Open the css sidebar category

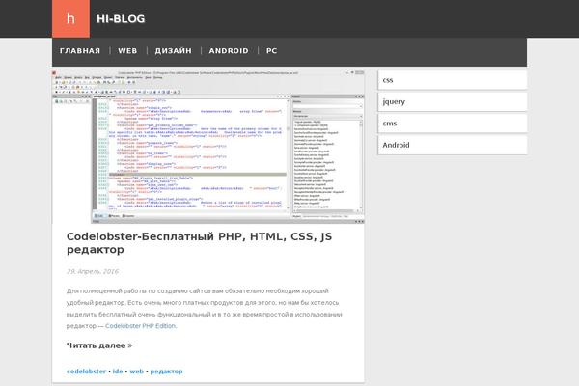[453, 80]
